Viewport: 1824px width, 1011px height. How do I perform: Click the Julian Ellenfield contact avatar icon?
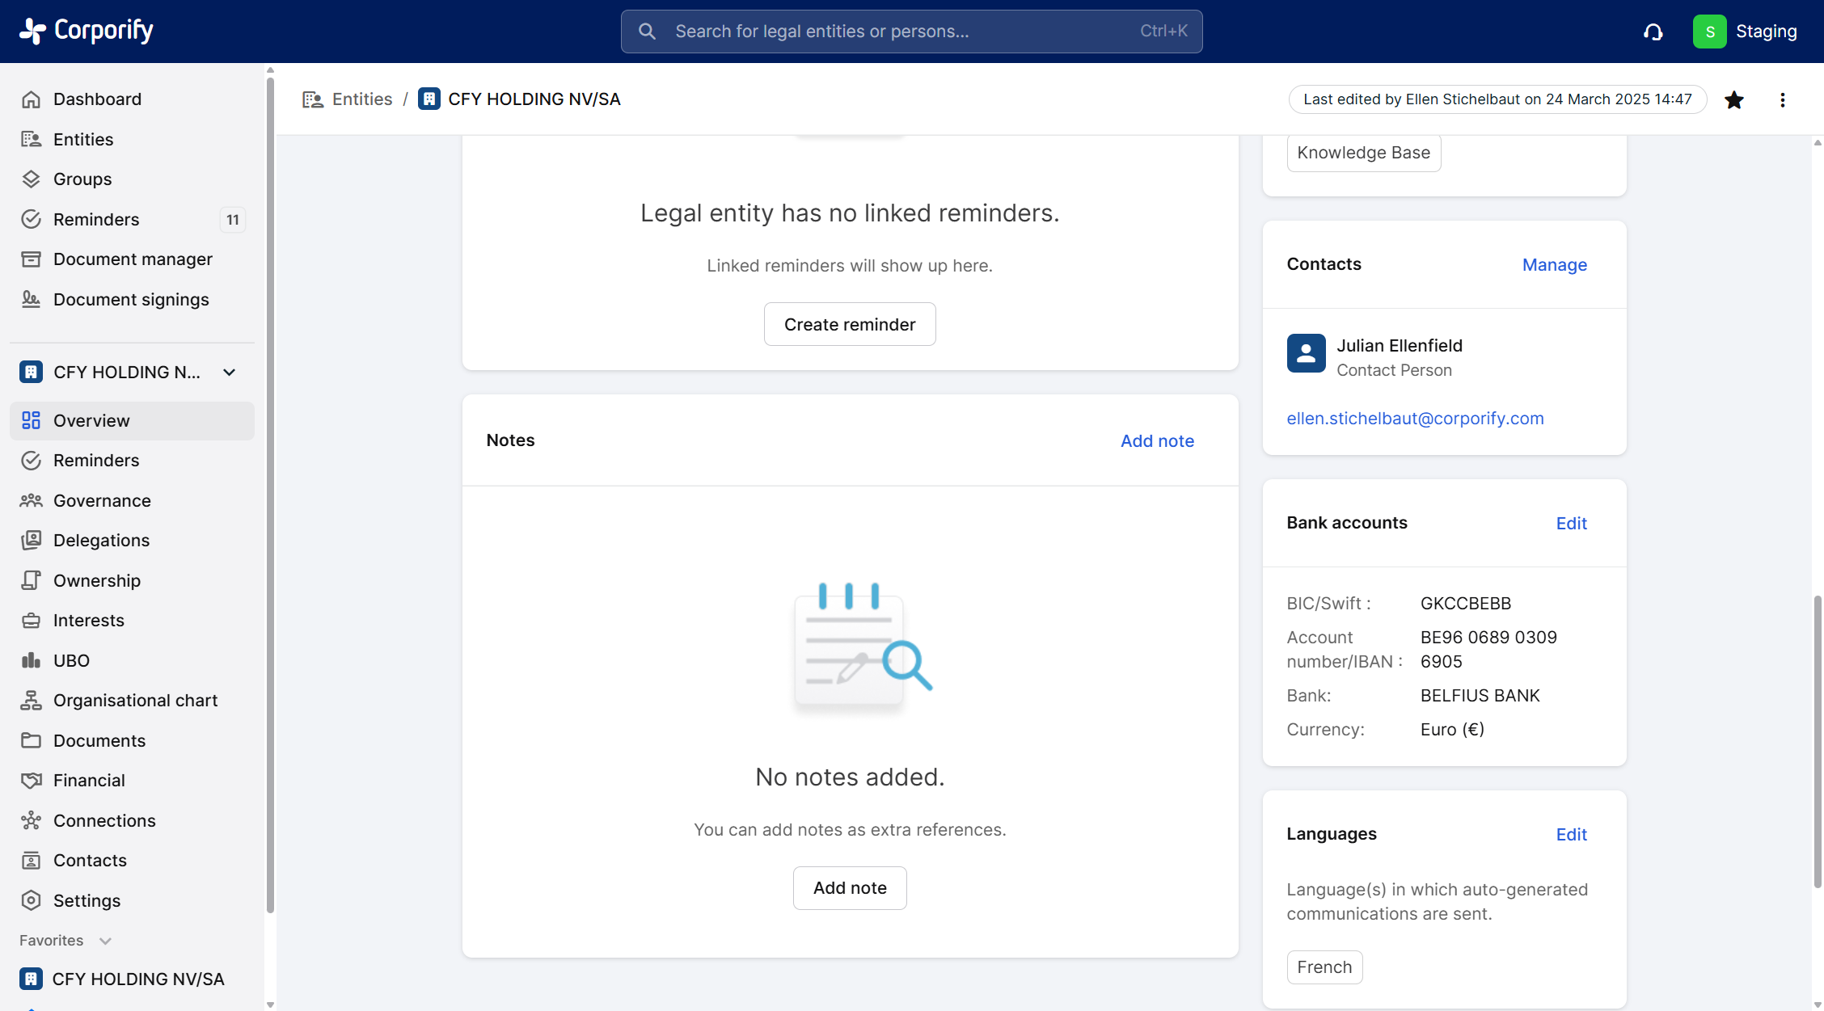1306,353
